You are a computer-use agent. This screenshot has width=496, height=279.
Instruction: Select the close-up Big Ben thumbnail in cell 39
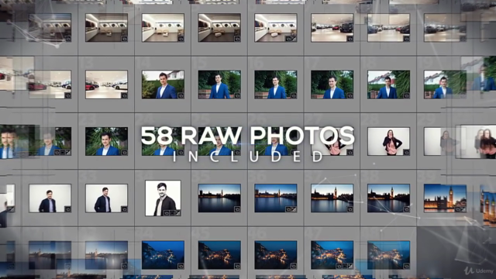(x=445, y=198)
